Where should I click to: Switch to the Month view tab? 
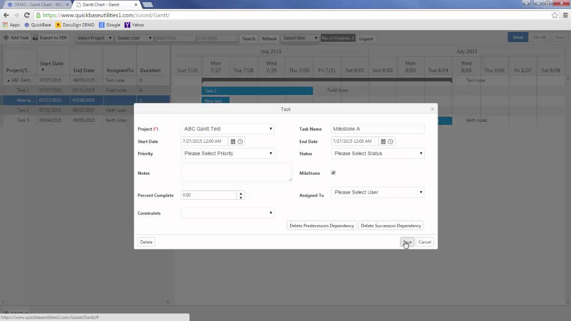tap(539, 37)
